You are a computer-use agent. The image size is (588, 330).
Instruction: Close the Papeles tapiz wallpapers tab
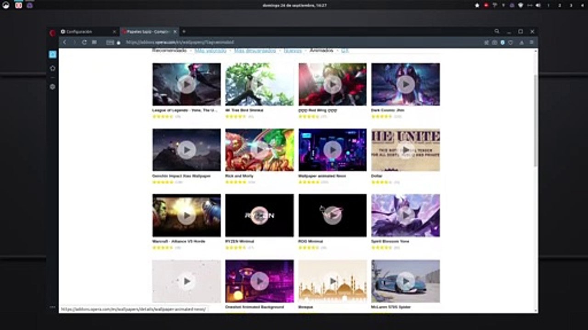175,32
